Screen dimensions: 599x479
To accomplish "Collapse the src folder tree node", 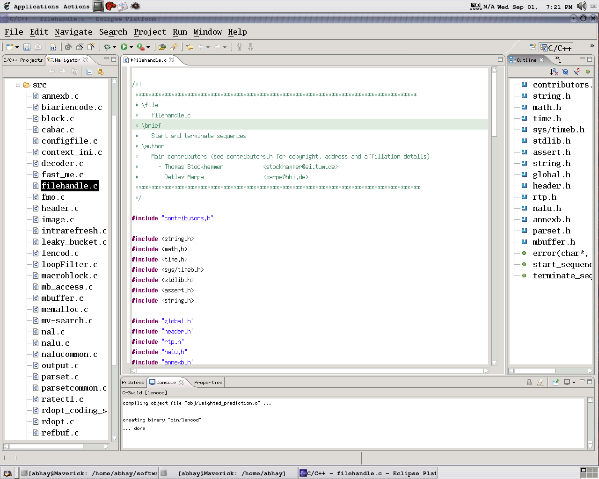I will coord(18,85).
